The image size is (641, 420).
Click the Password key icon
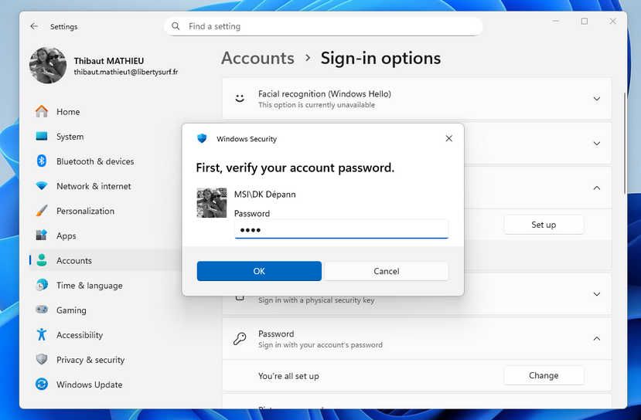[240, 338]
